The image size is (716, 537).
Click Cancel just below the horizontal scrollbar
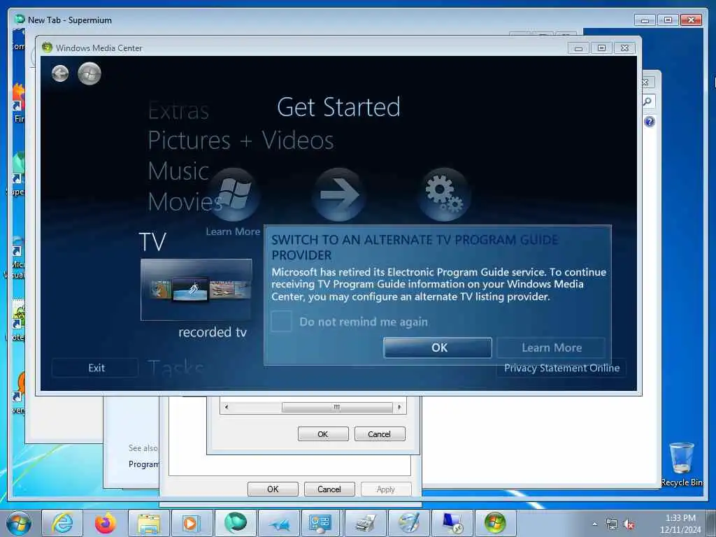pyautogui.click(x=380, y=434)
